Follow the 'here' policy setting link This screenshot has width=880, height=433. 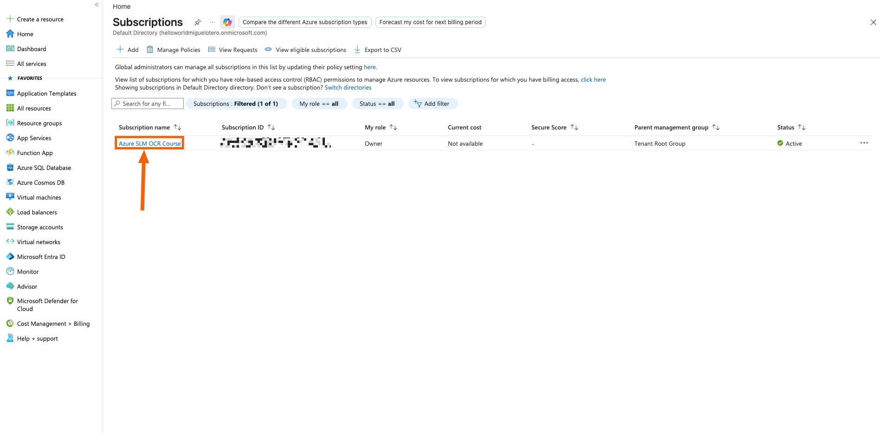(369, 67)
